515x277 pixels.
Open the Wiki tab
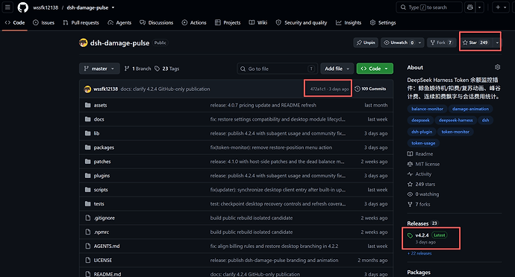[x=258, y=22]
